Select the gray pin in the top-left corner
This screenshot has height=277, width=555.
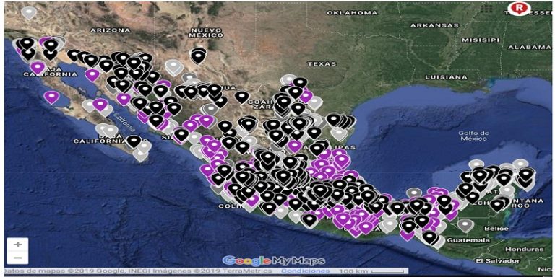[29, 12]
